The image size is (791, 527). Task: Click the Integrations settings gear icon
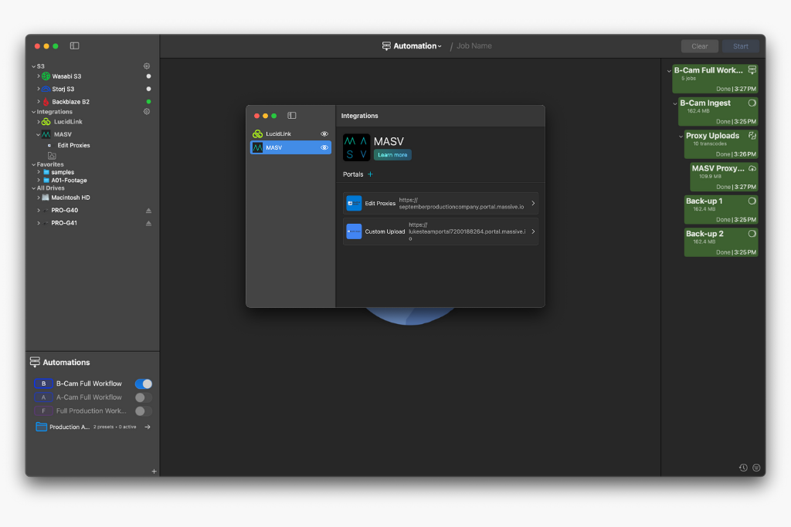147,112
